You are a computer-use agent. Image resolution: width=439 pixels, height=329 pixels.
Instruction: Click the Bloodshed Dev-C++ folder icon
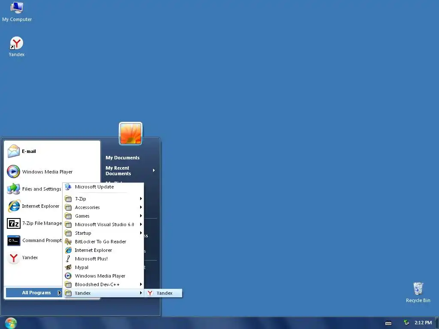(68, 284)
